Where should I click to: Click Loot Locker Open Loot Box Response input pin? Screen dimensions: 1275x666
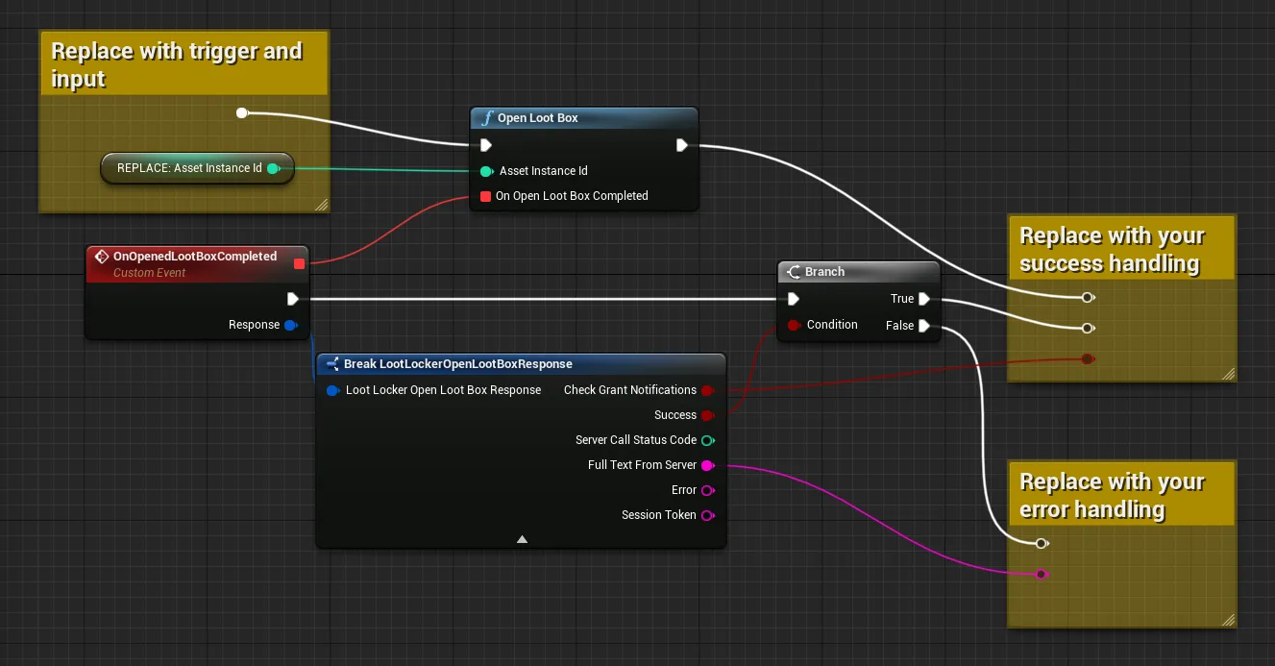(332, 390)
